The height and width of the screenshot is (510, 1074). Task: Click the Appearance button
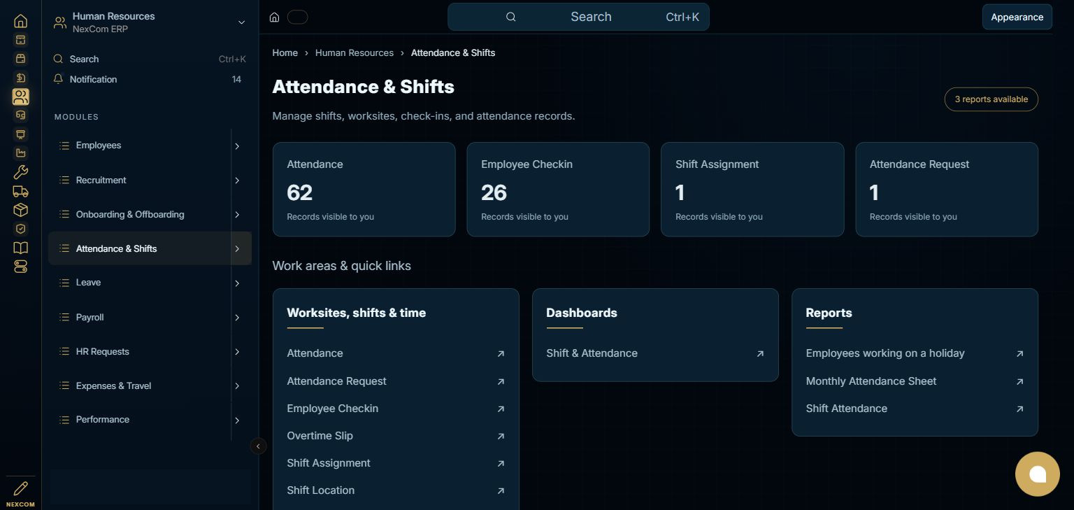click(x=1017, y=17)
